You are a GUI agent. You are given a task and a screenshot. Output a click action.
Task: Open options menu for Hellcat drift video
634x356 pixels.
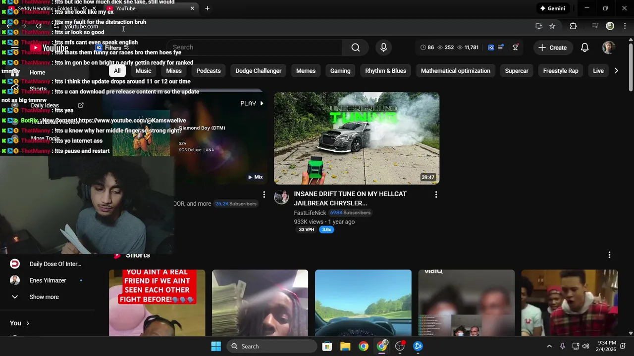coord(436,195)
